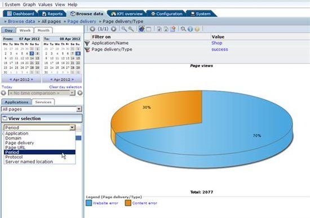Click the Application/Name filter funnel icon
Image resolution: width=310 pixels, height=218 pixels.
(87, 43)
